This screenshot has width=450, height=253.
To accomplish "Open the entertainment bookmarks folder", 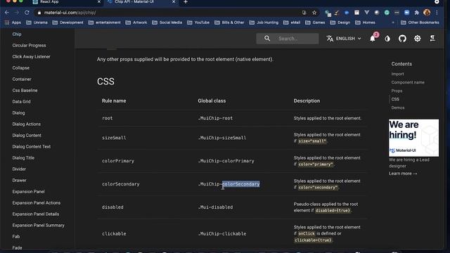I will coord(105,22).
